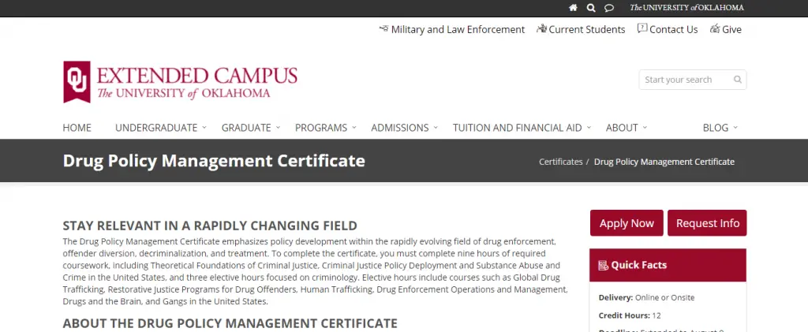Click the question box Contact Us icon
808x332 pixels.
(642, 28)
